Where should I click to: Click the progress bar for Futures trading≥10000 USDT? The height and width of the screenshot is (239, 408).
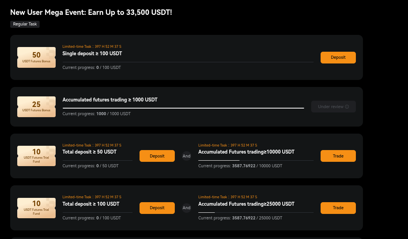[256, 161]
